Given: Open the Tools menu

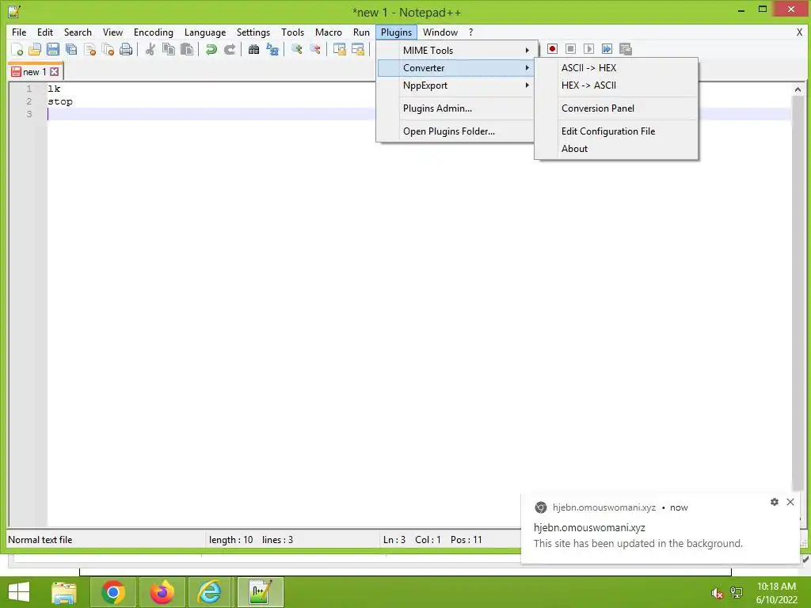Looking at the screenshot, I should (x=292, y=32).
